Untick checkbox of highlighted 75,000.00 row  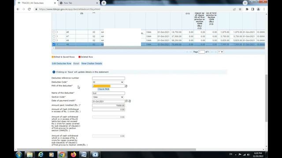[54, 44]
